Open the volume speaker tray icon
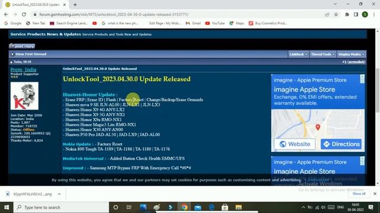 coord(323,208)
